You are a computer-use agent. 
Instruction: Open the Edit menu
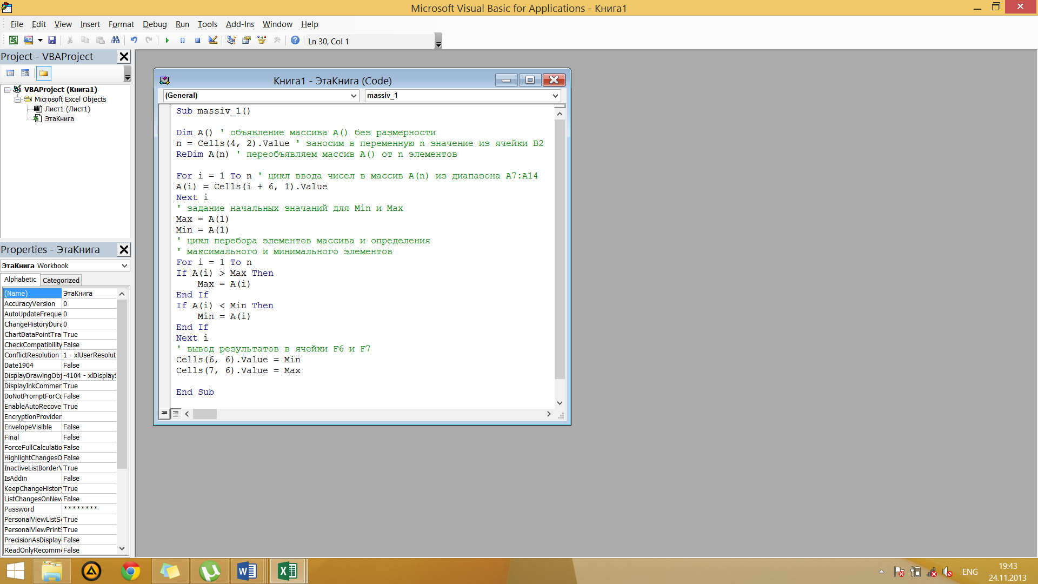tap(39, 24)
